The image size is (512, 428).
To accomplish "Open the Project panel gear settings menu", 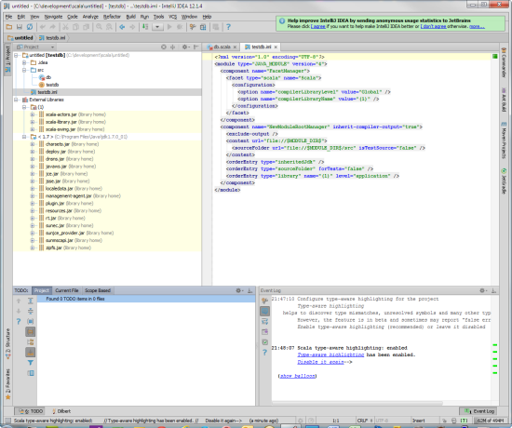I will point(185,47).
